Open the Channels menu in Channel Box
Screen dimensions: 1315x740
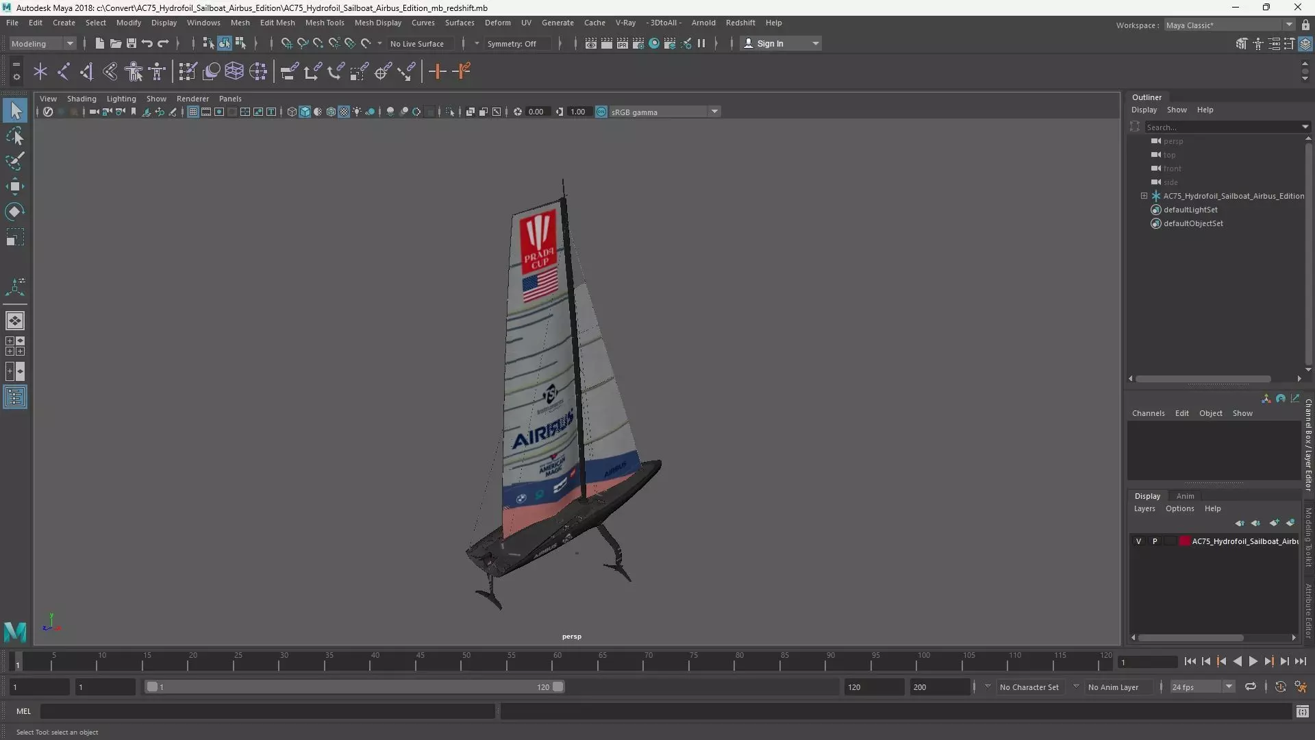[x=1148, y=413]
